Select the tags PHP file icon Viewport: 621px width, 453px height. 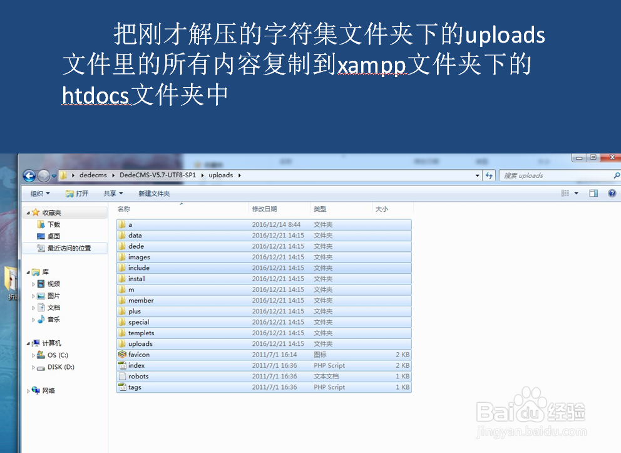pos(122,387)
